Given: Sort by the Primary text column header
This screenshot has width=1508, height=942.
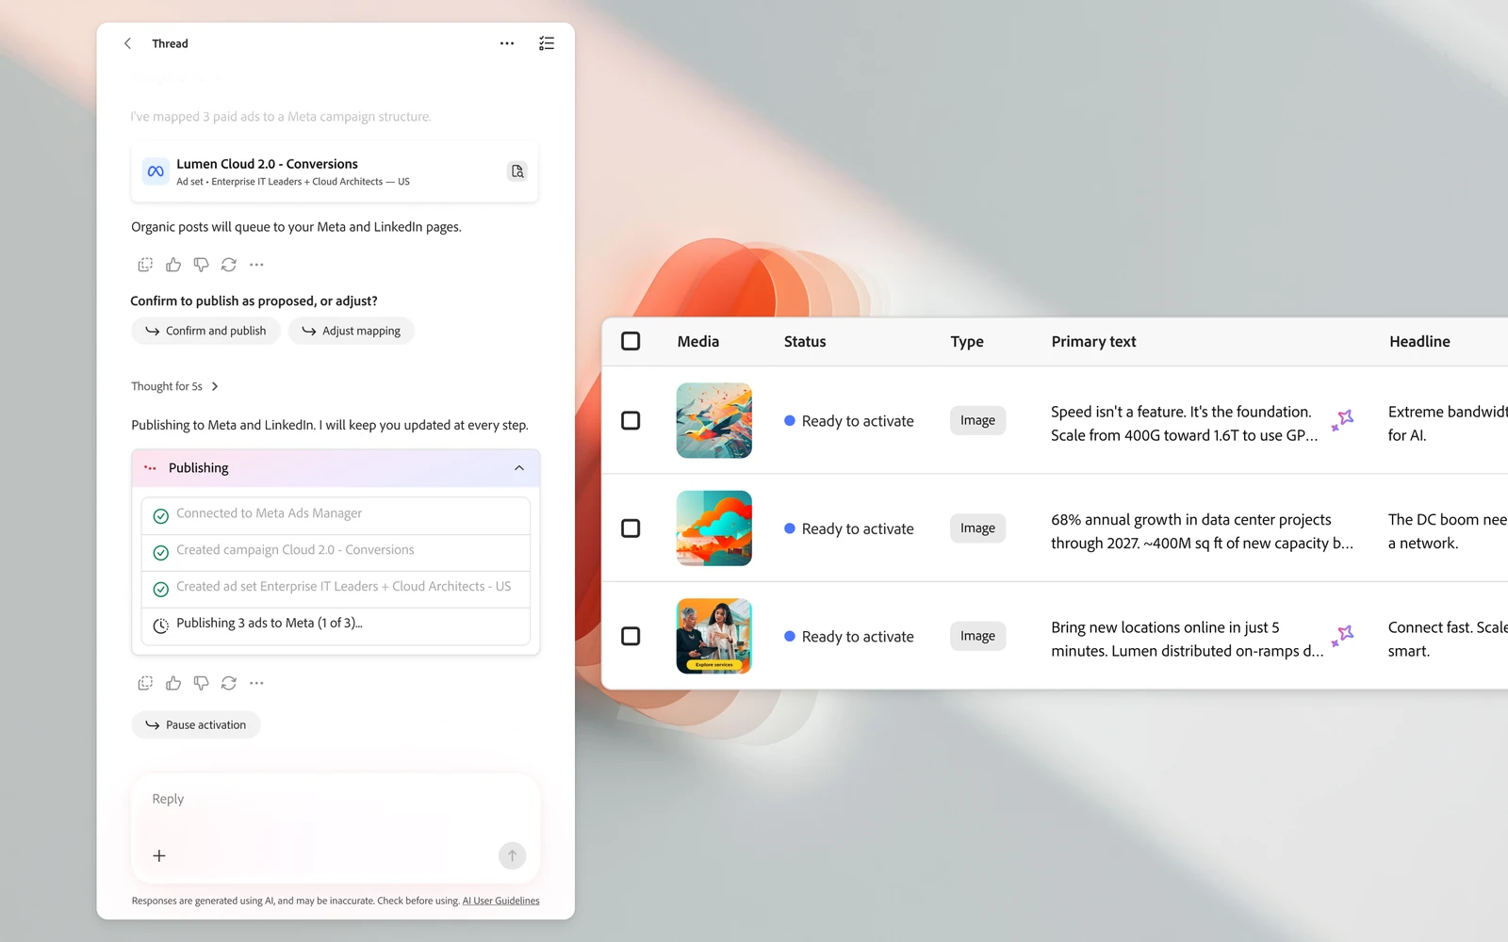Looking at the screenshot, I should 1093,341.
